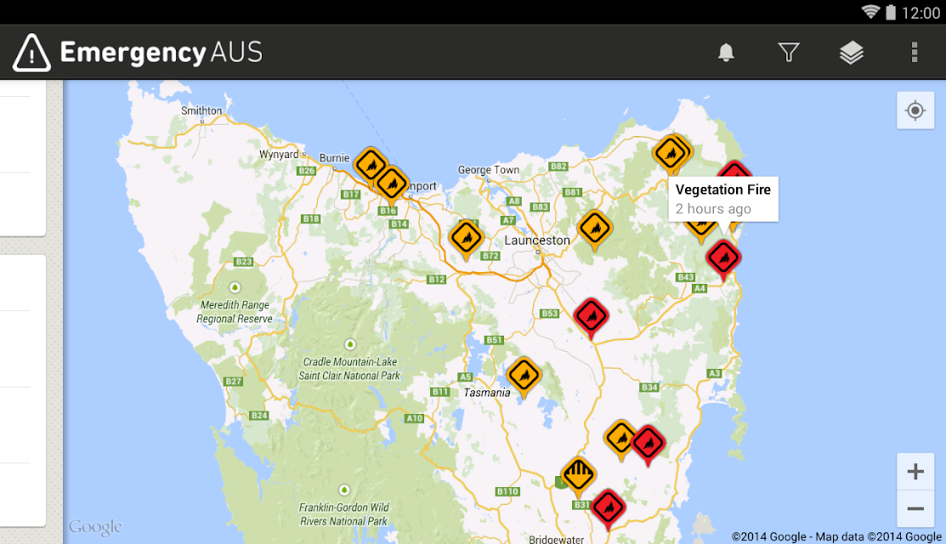Open the notifications bell
This screenshot has width=946, height=544.
(726, 53)
